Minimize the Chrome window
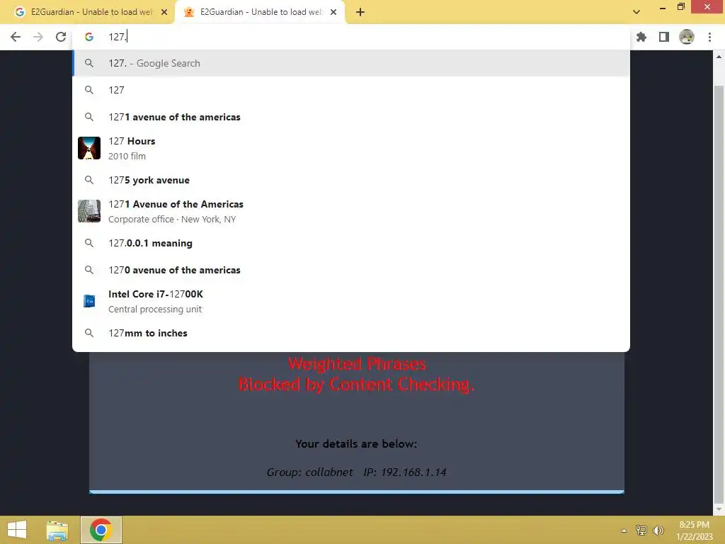 pyautogui.click(x=663, y=7)
